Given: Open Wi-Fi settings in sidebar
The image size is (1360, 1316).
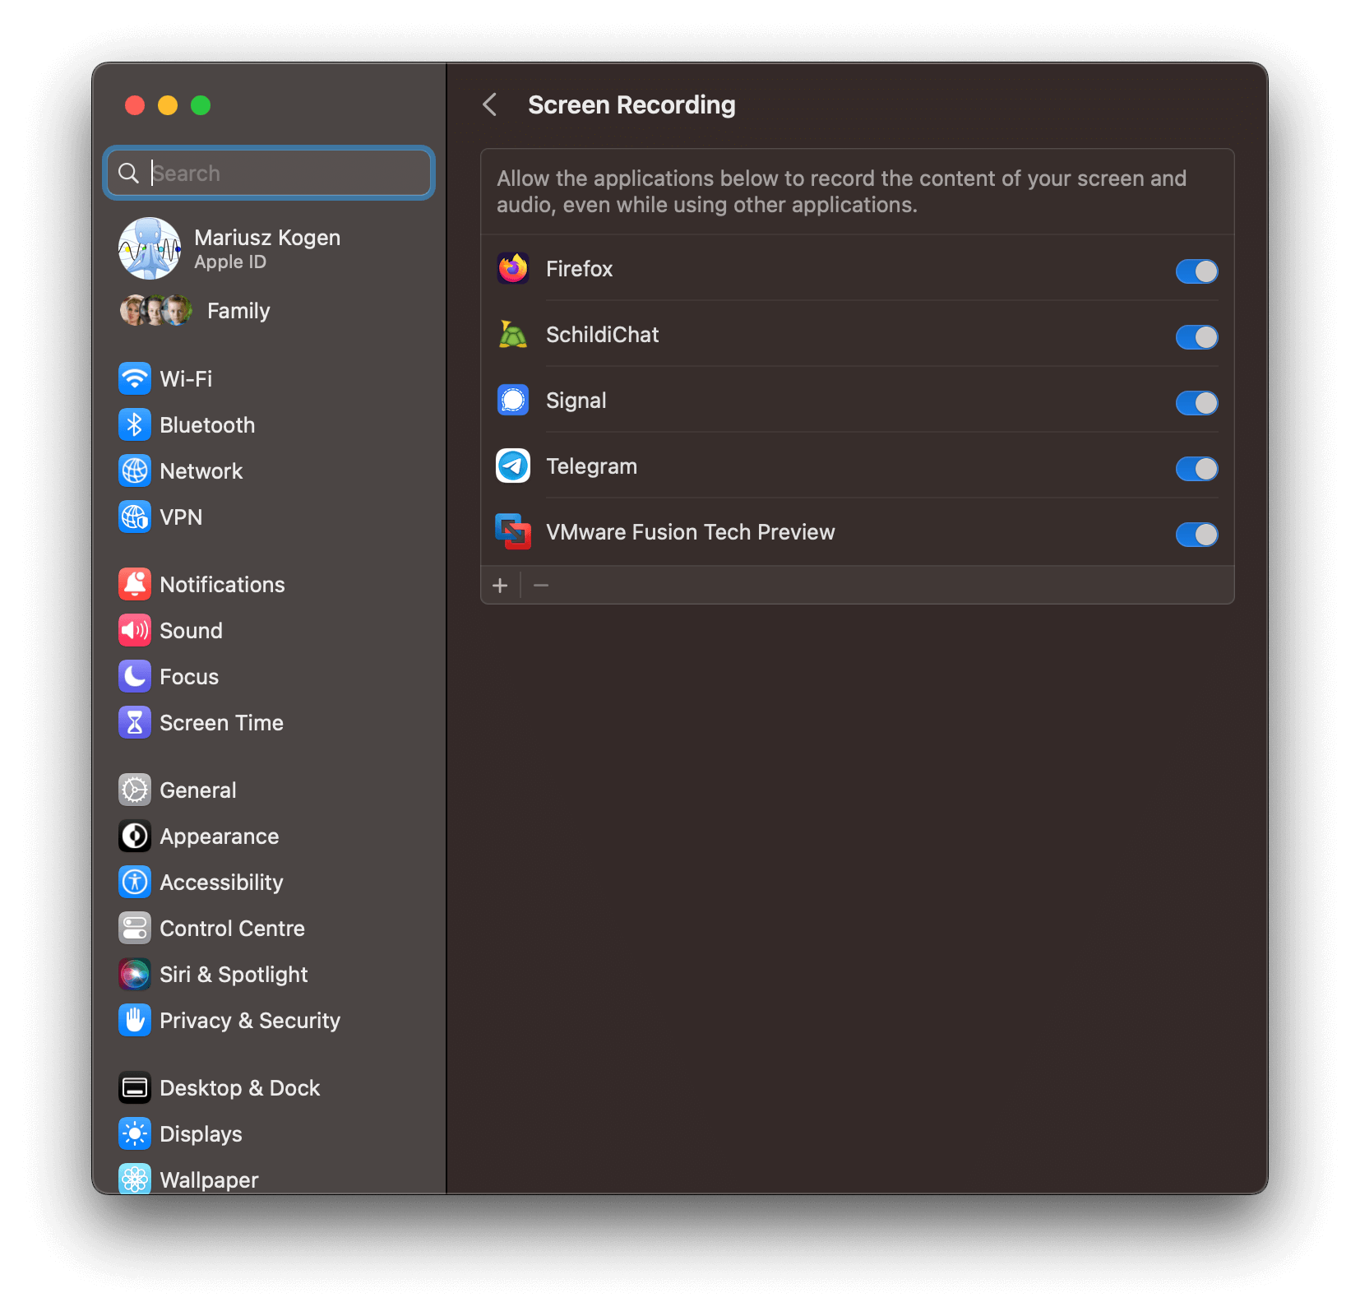Looking at the screenshot, I should coord(186,379).
